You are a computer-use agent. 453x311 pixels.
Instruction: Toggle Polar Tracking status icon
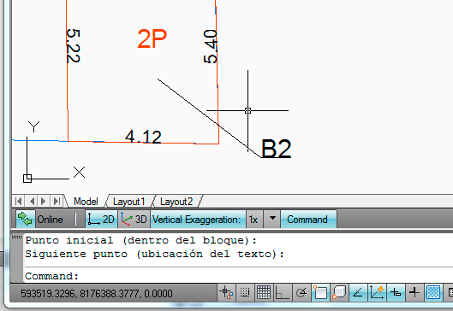[x=301, y=292]
